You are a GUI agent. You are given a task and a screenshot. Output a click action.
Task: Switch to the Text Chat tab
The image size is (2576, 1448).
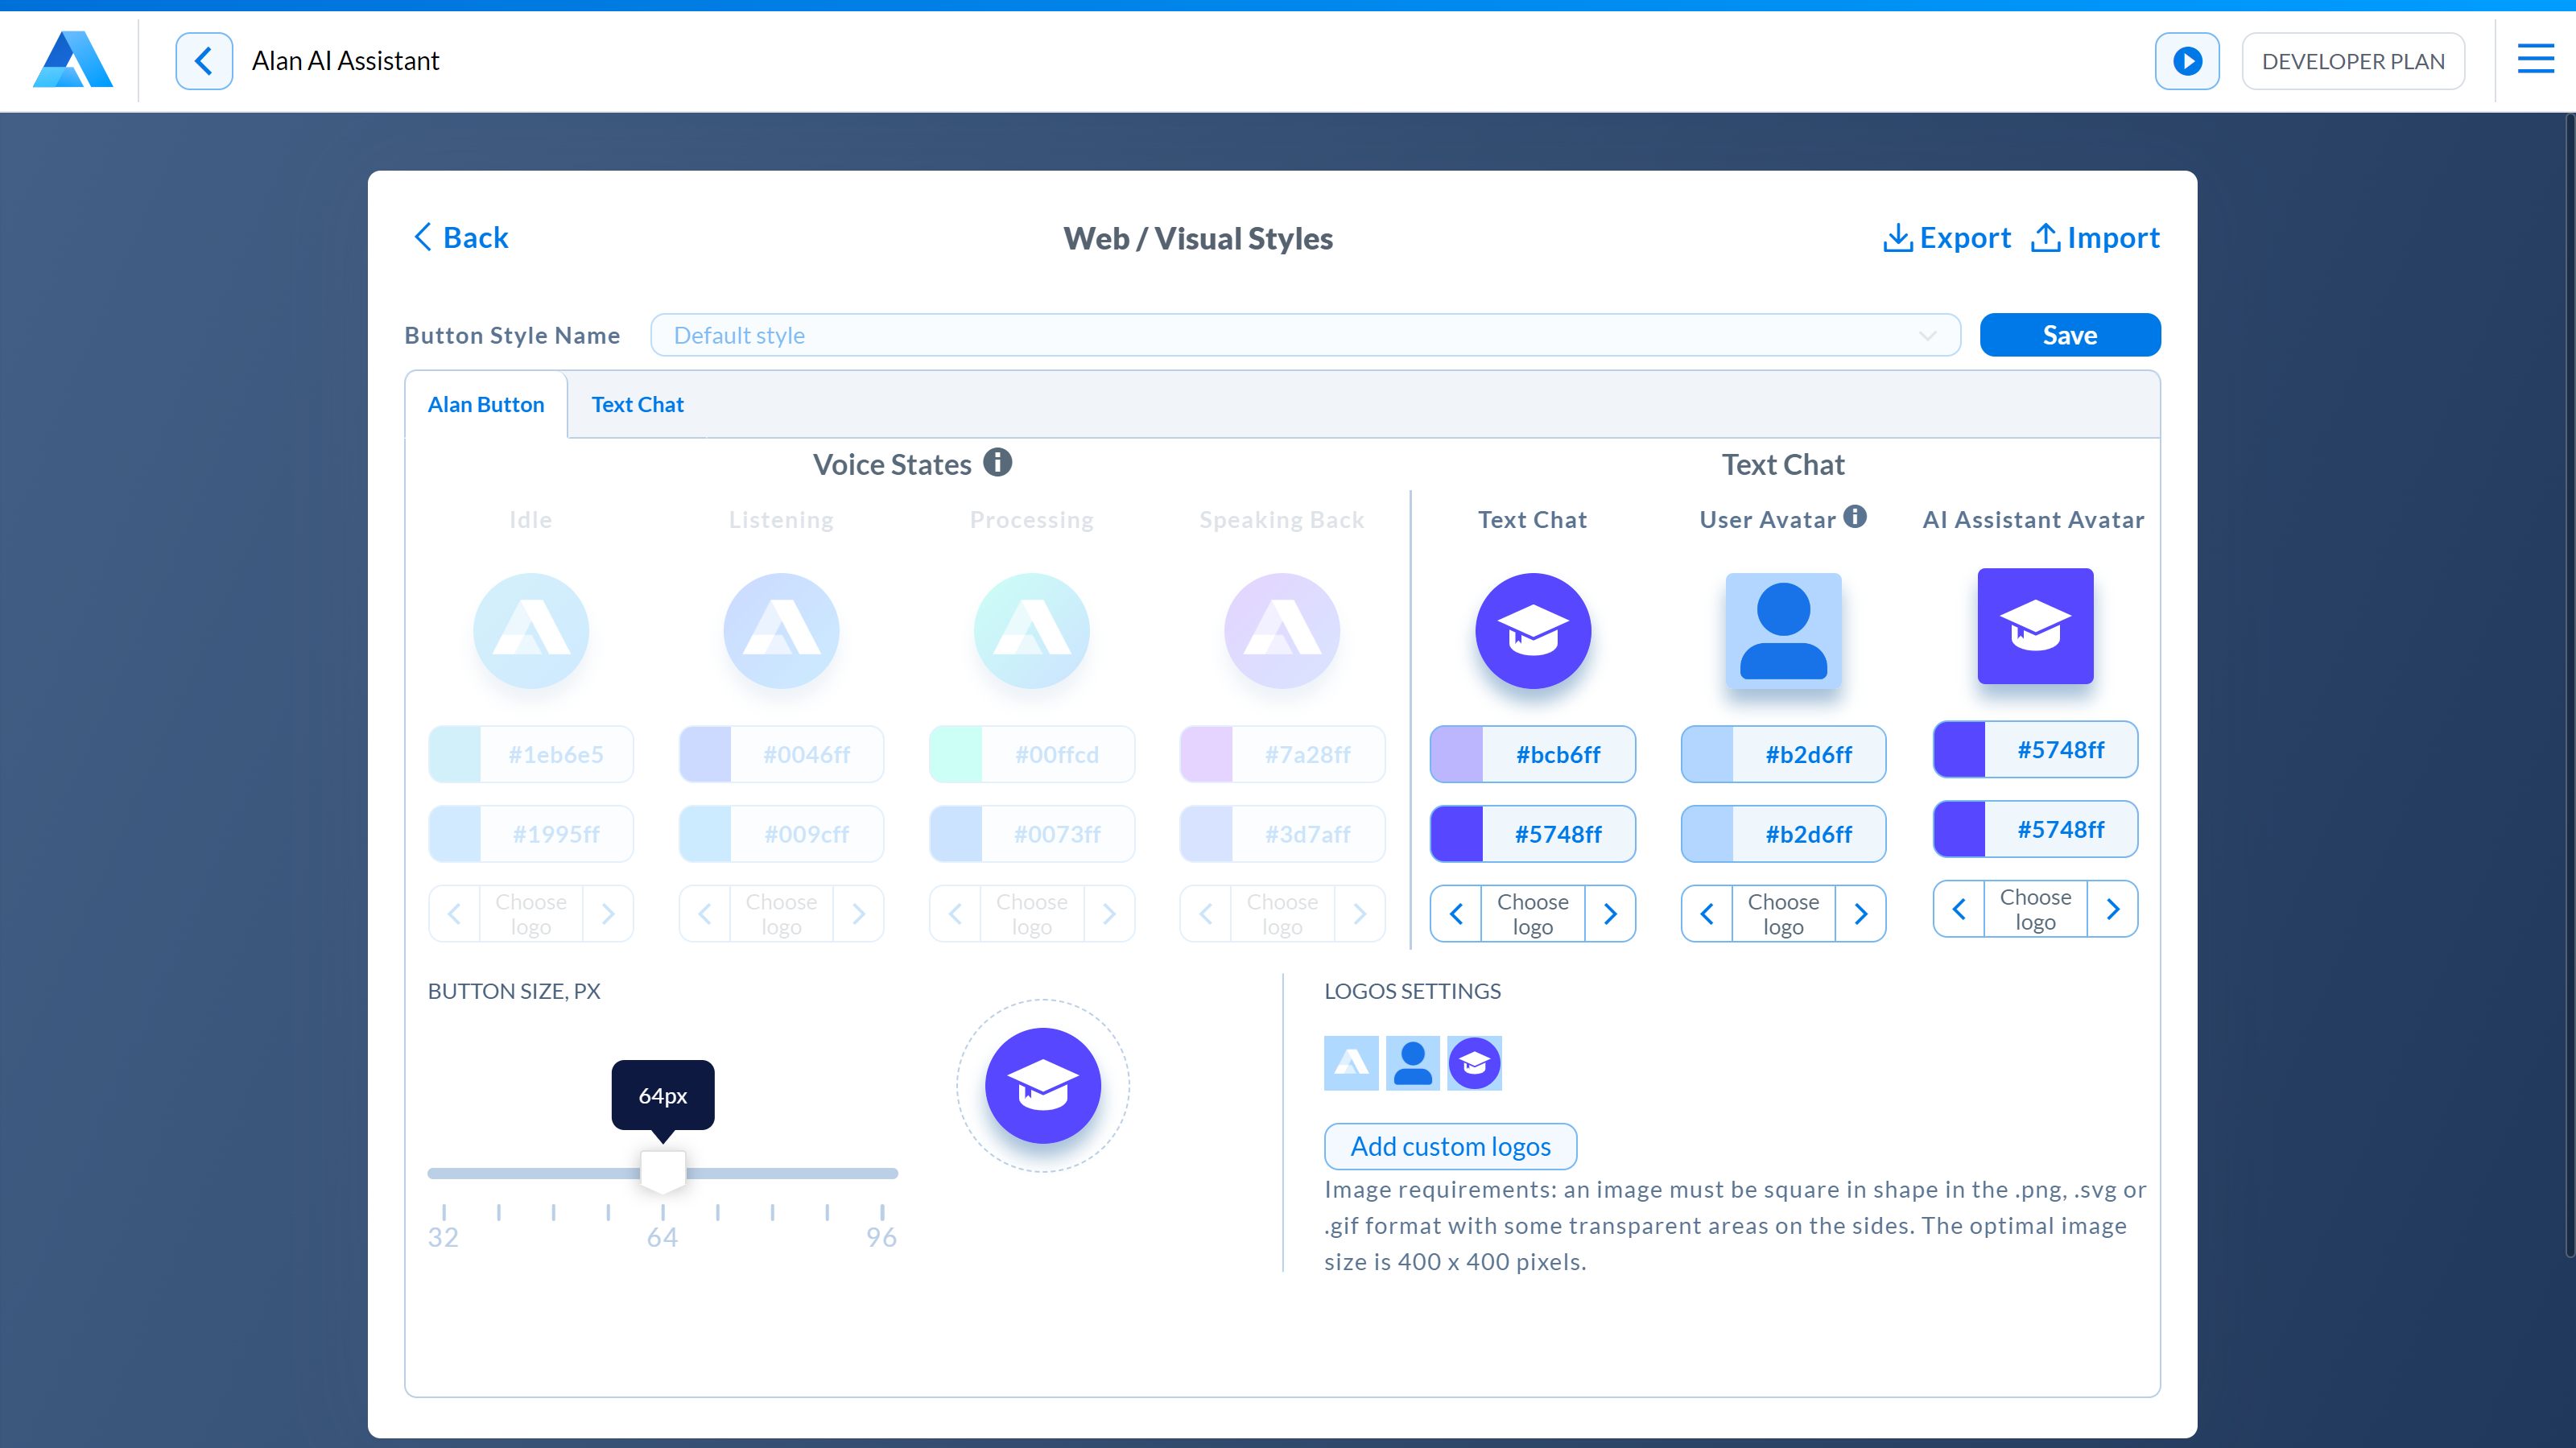(637, 404)
